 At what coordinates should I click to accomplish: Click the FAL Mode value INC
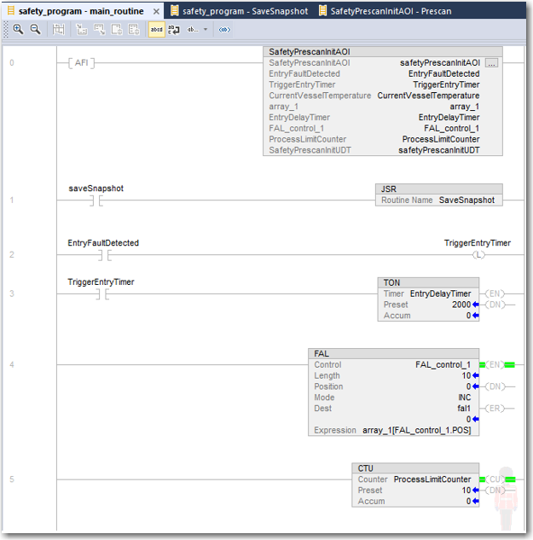click(465, 398)
